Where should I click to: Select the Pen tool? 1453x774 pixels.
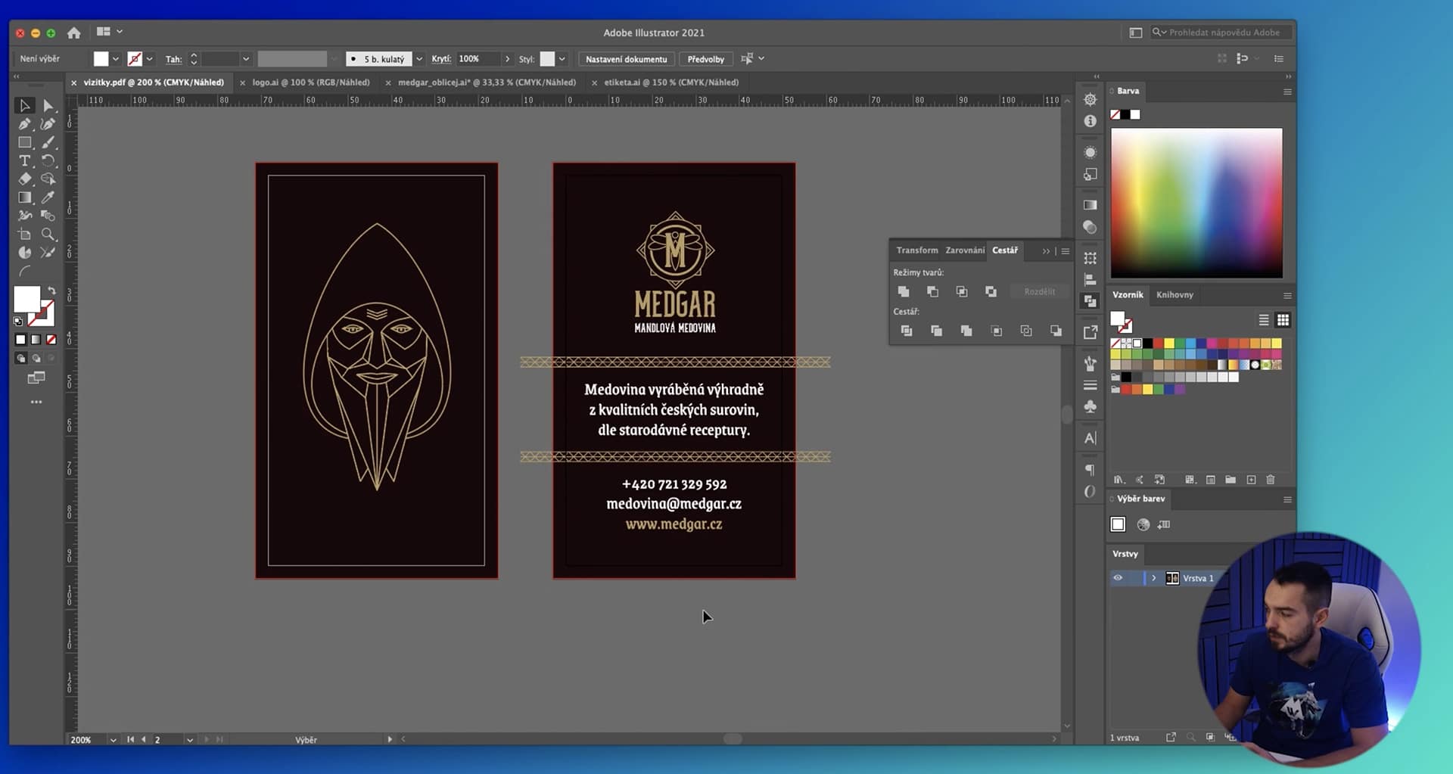(24, 124)
